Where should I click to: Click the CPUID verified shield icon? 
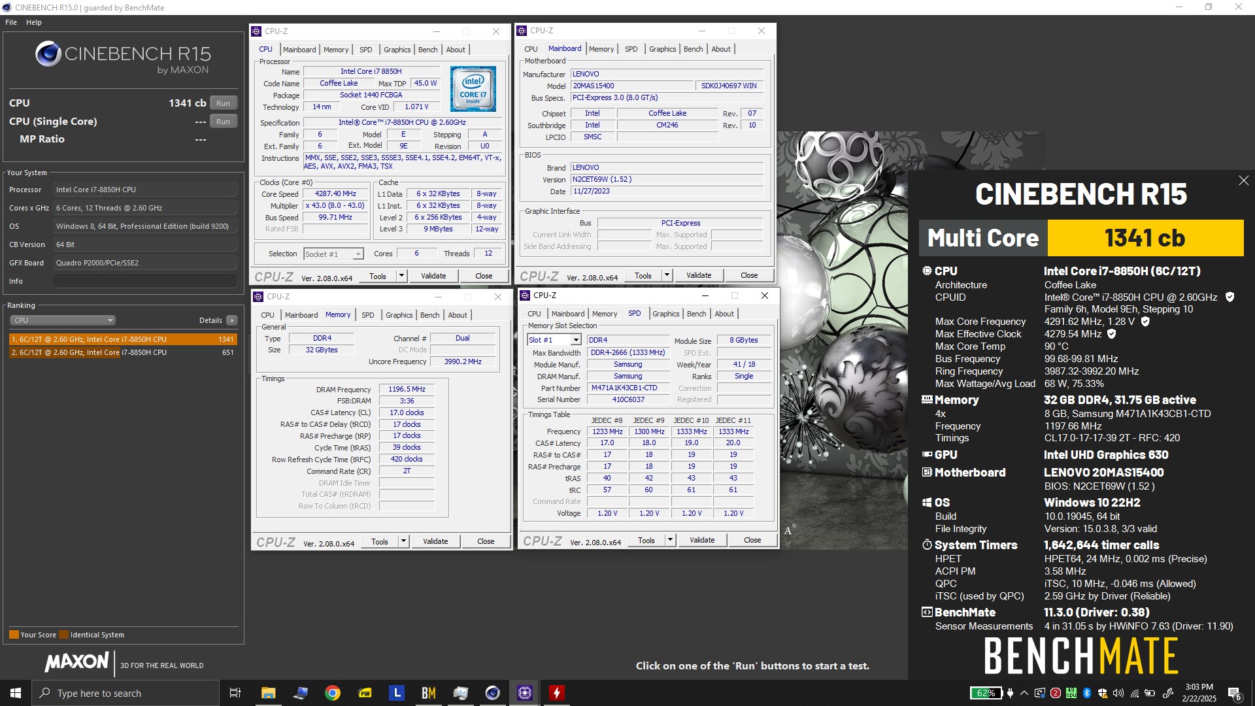(x=1230, y=297)
